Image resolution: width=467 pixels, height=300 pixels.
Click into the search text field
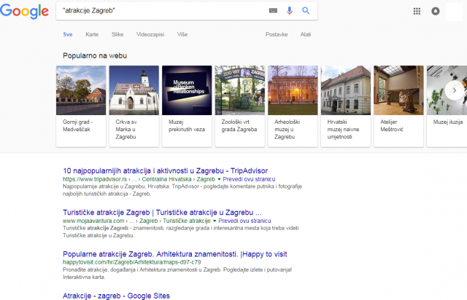(x=161, y=11)
